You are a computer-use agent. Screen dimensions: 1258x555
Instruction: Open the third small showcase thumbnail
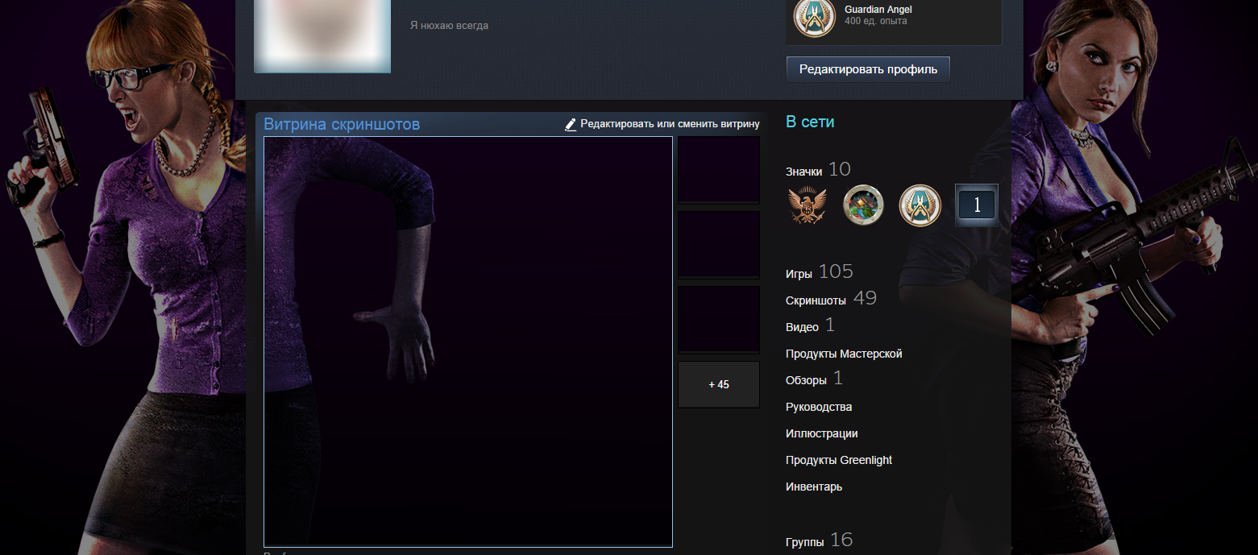point(719,319)
